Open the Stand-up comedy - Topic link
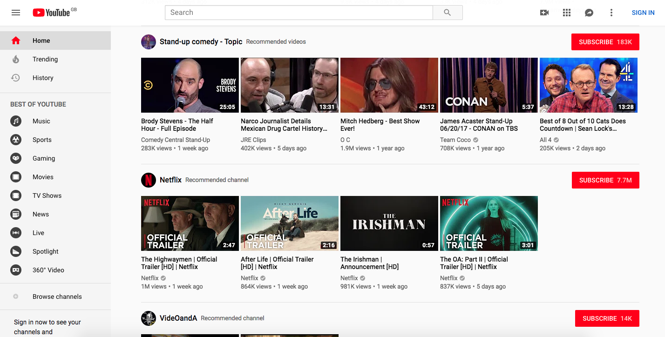 (x=201, y=41)
